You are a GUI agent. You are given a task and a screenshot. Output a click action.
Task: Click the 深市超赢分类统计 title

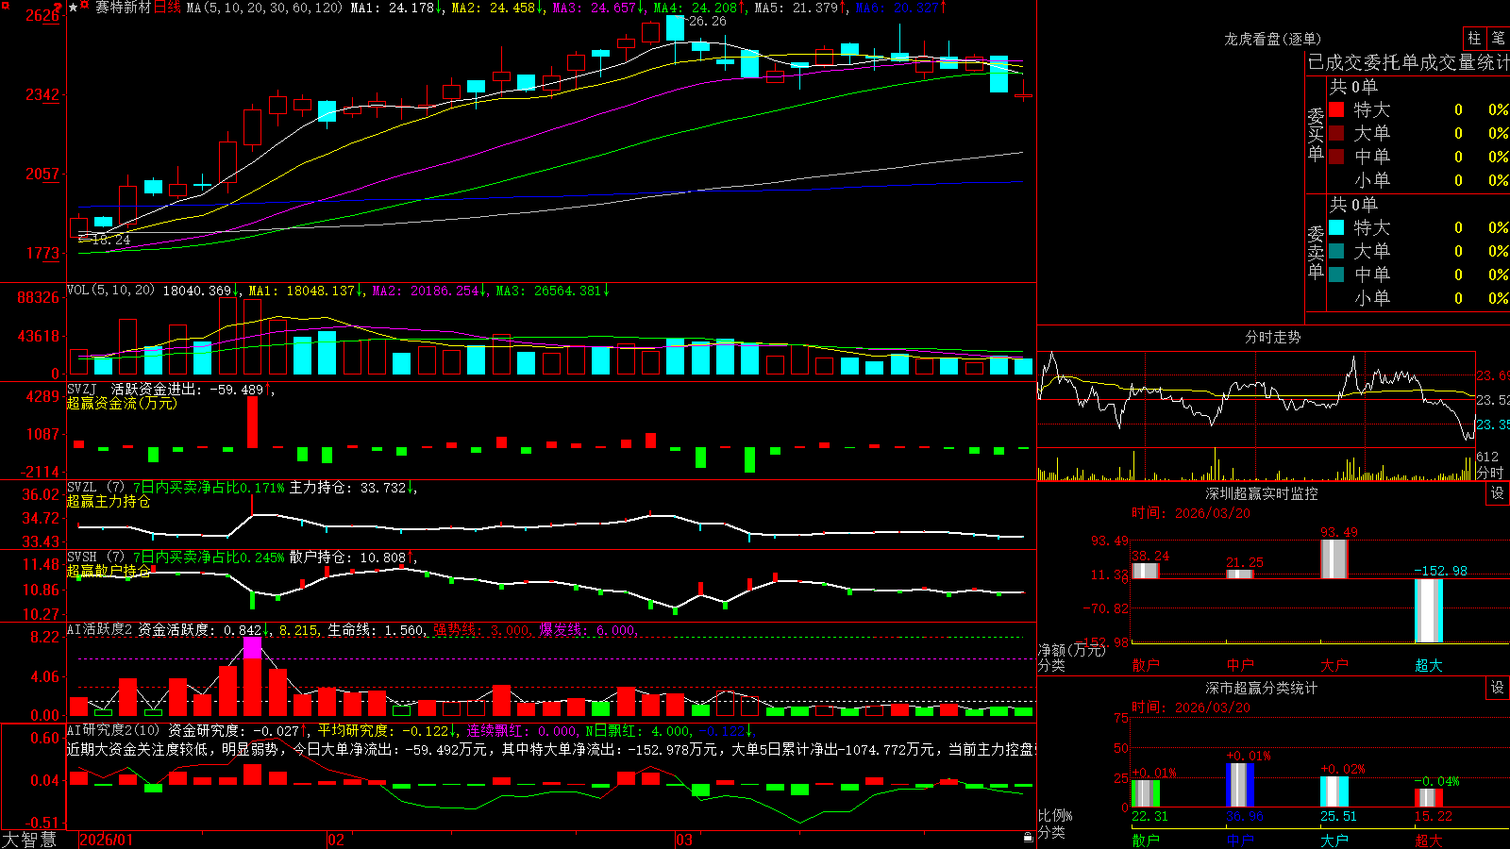point(1262,688)
